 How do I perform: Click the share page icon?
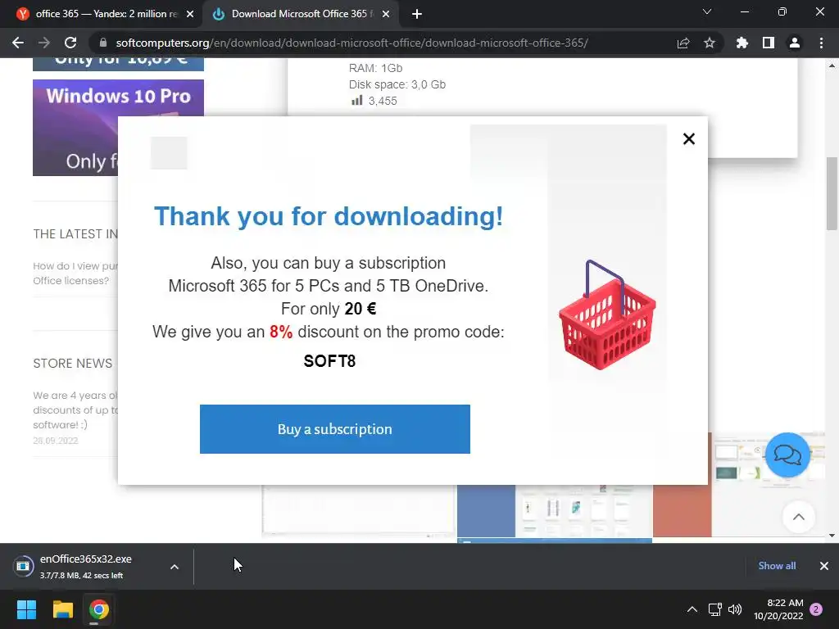pyautogui.click(x=683, y=43)
